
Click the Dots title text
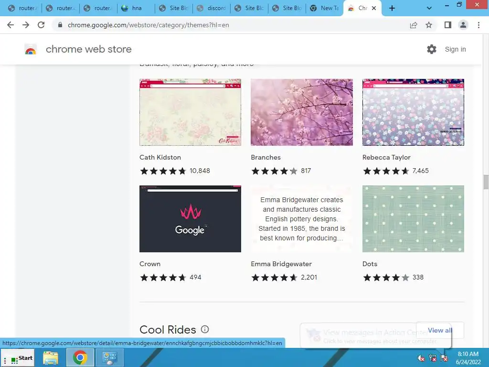point(370,264)
